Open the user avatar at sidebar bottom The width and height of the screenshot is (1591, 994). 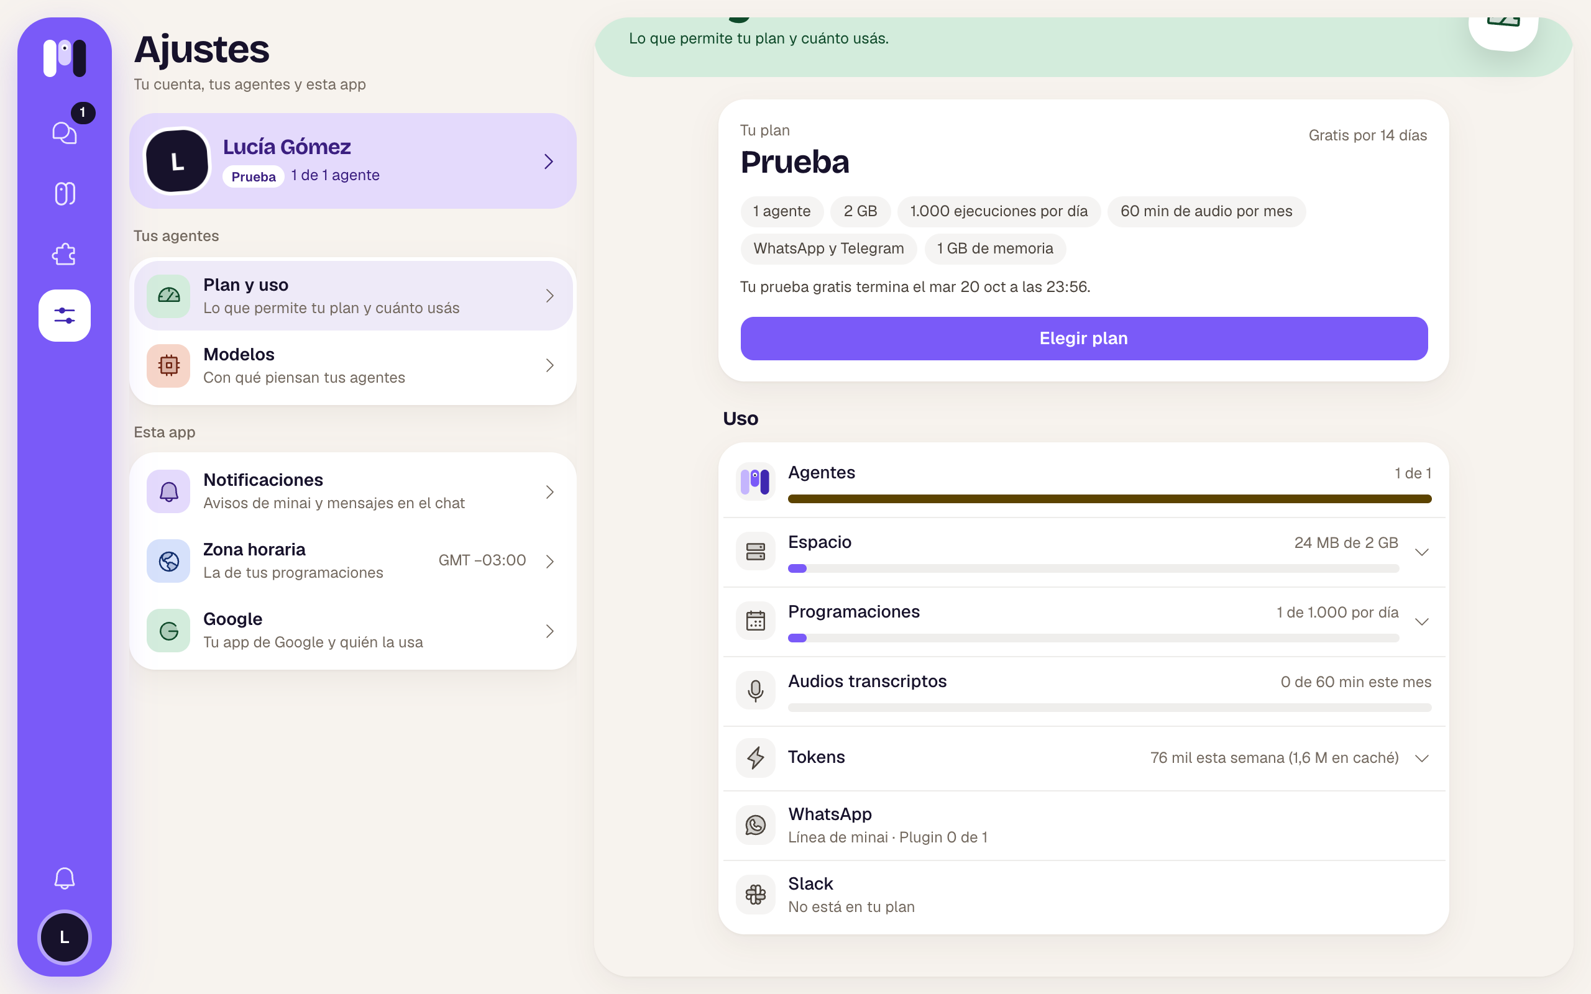(x=65, y=937)
